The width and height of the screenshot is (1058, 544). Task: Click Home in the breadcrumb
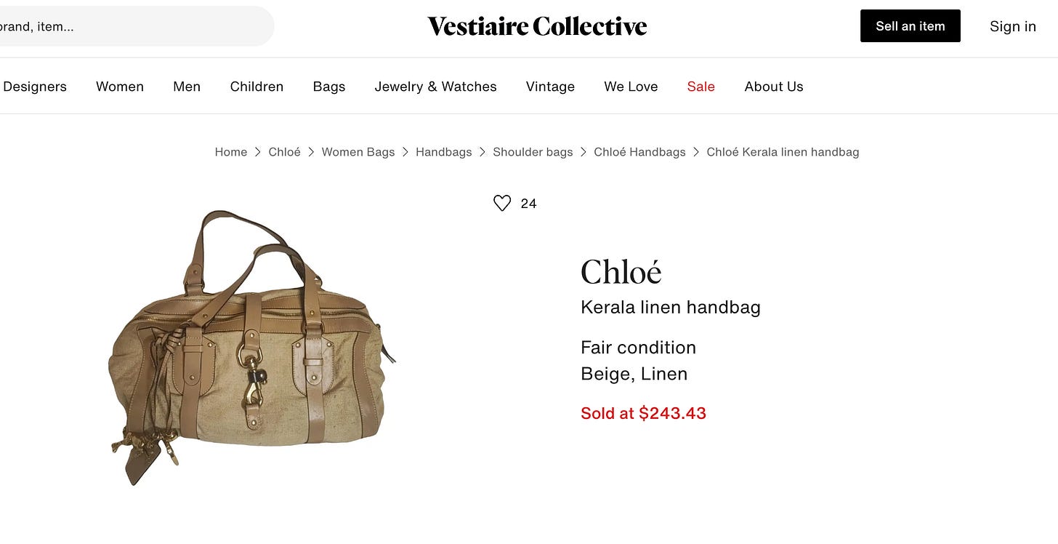[231, 152]
